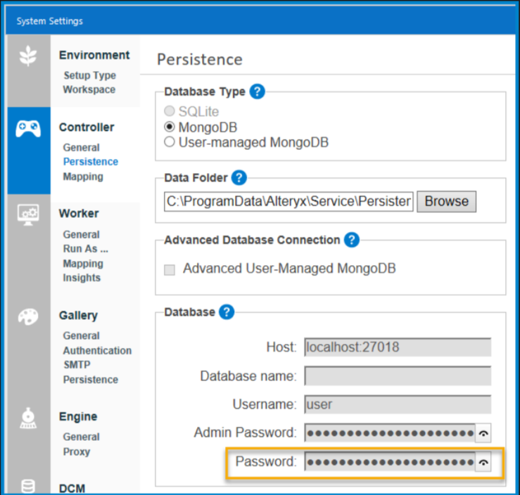The width and height of the screenshot is (520, 495).
Task: Click the Controller gamepad icon
Action: (28, 129)
